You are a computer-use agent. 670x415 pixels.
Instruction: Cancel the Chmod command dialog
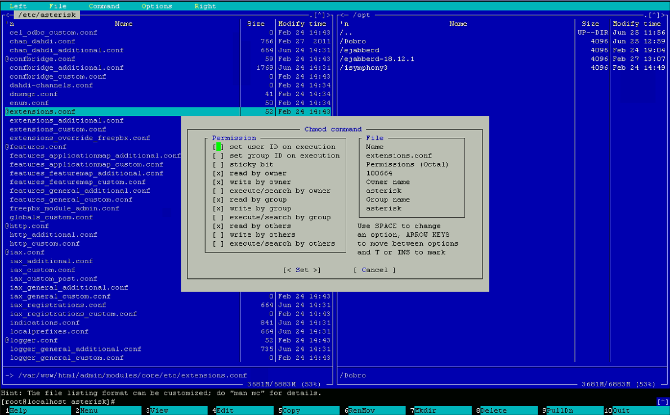pos(374,270)
